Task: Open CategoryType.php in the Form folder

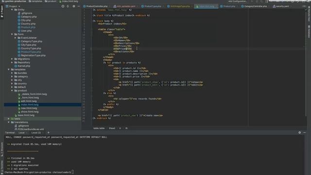Action: 32,41
